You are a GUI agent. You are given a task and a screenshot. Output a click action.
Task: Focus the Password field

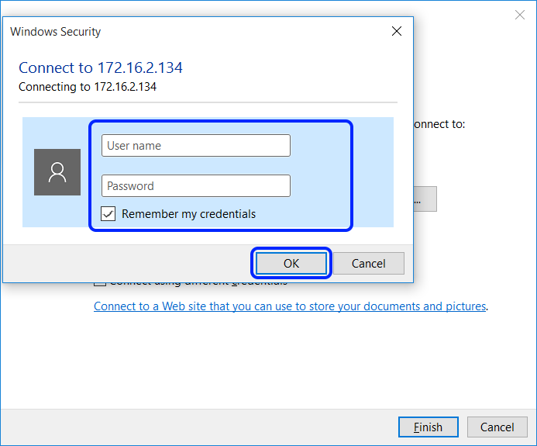196,186
